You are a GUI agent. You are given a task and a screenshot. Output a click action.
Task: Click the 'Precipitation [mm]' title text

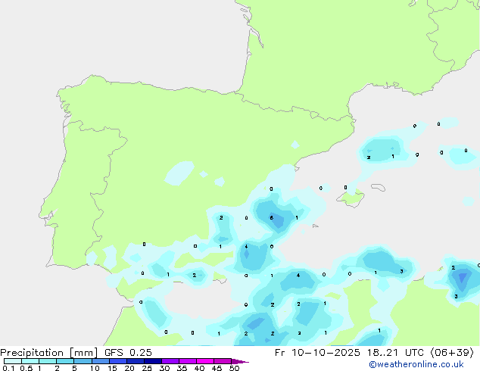[x=49, y=352]
